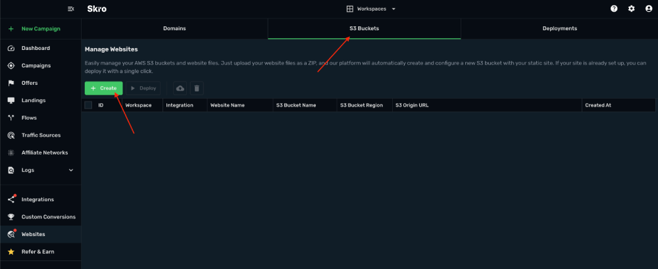658x269 pixels.
Task: Click the cloud upload icon
Action: click(x=180, y=89)
